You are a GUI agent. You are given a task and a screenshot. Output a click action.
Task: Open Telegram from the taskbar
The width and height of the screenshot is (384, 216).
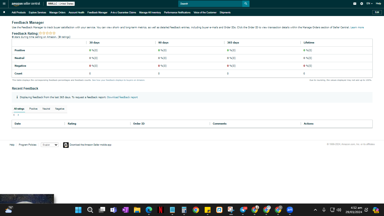pyautogui.click(x=243, y=210)
